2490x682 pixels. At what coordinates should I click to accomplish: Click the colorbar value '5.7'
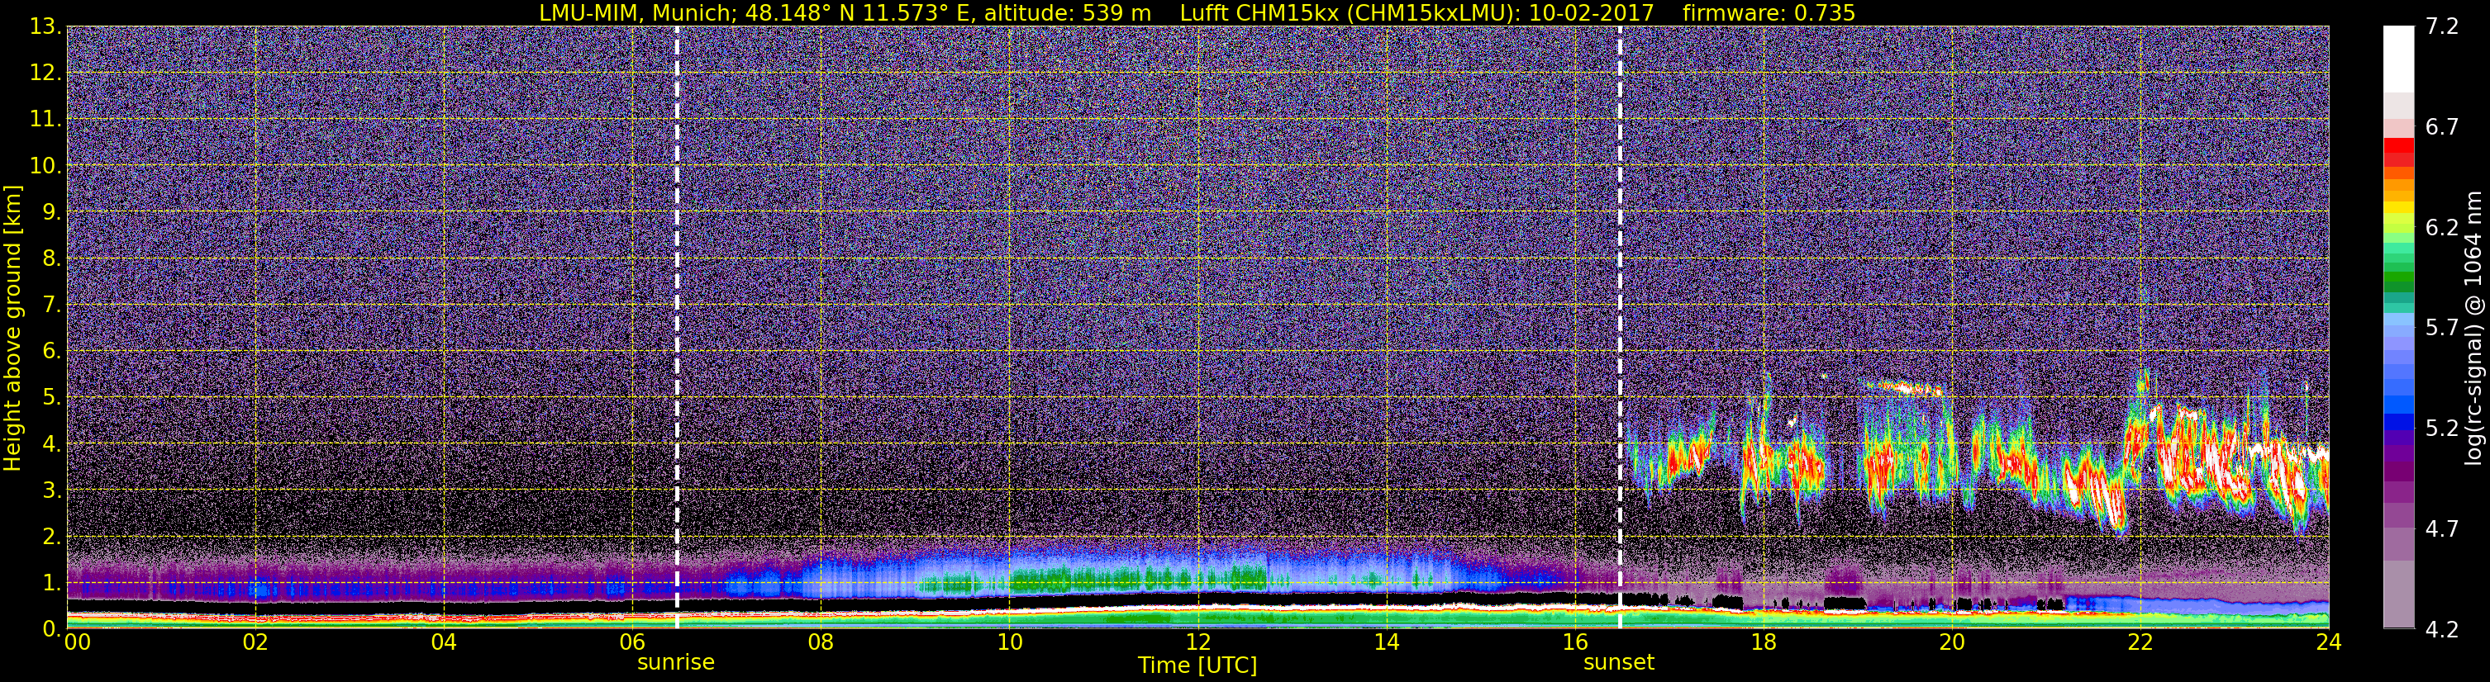click(2442, 329)
